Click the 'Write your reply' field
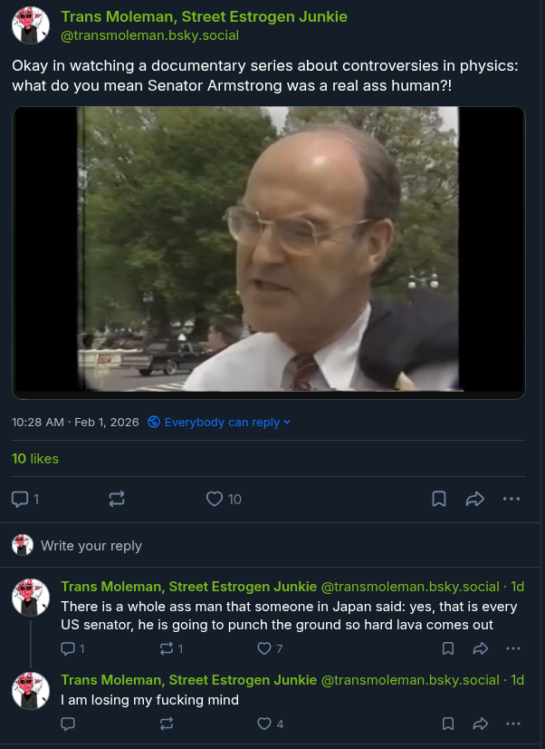The height and width of the screenshot is (749, 545). tap(91, 545)
